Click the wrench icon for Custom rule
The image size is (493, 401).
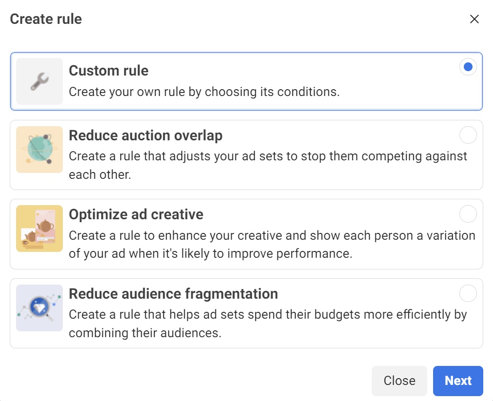[39, 81]
